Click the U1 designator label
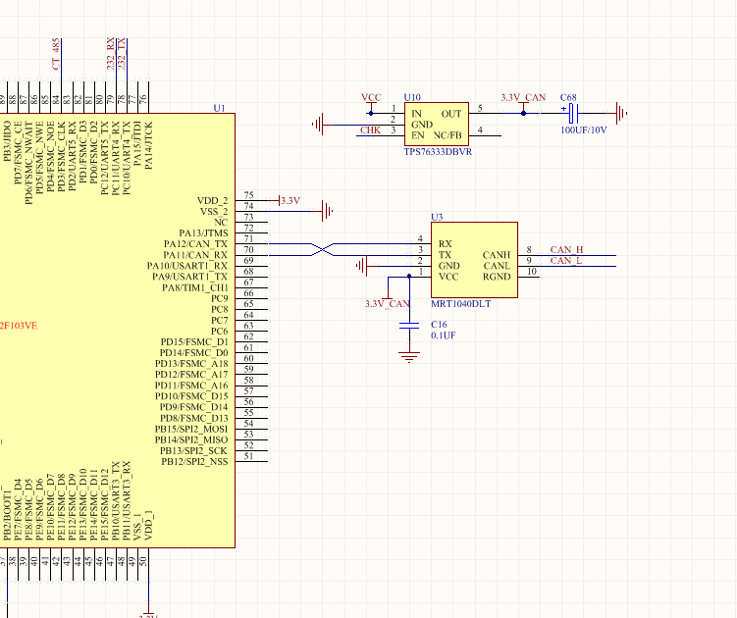 pos(219,108)
